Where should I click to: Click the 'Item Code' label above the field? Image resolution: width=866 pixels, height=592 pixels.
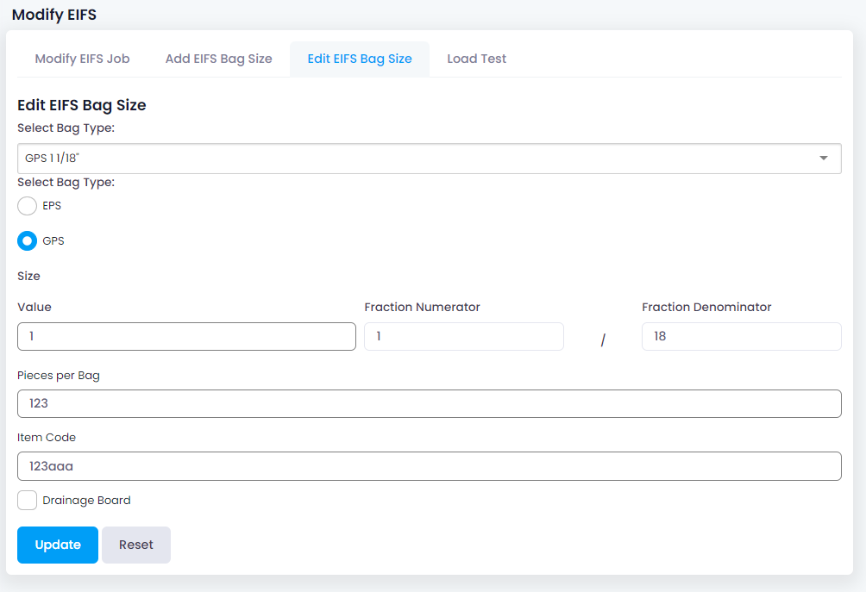pyautogui.click(x=47, y=438)
